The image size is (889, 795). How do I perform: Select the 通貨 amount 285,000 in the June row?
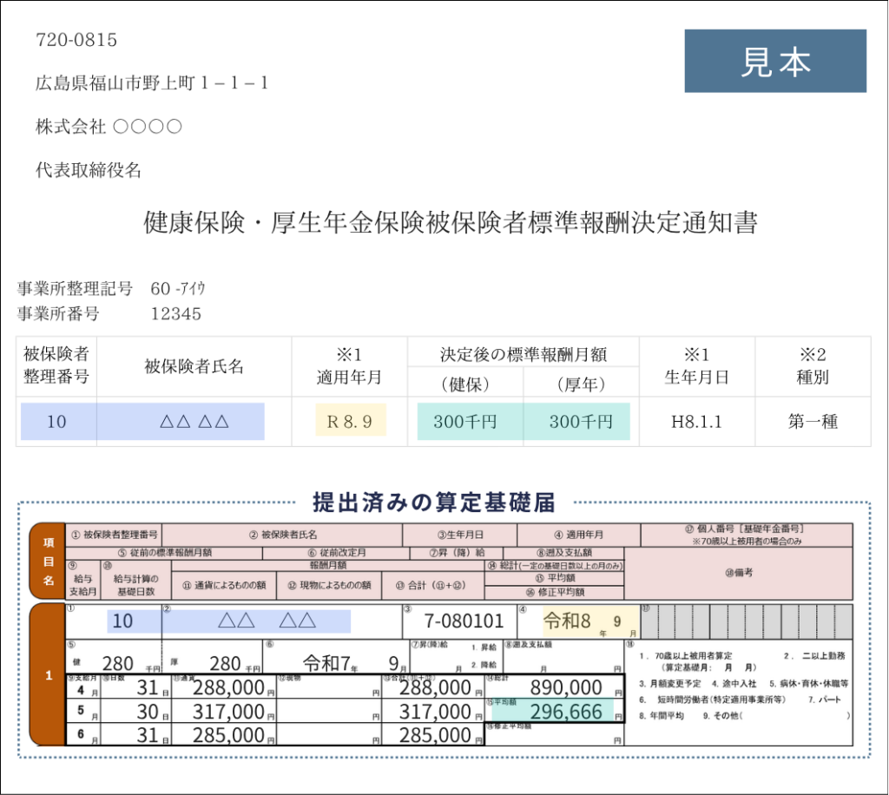pos(228,735)
